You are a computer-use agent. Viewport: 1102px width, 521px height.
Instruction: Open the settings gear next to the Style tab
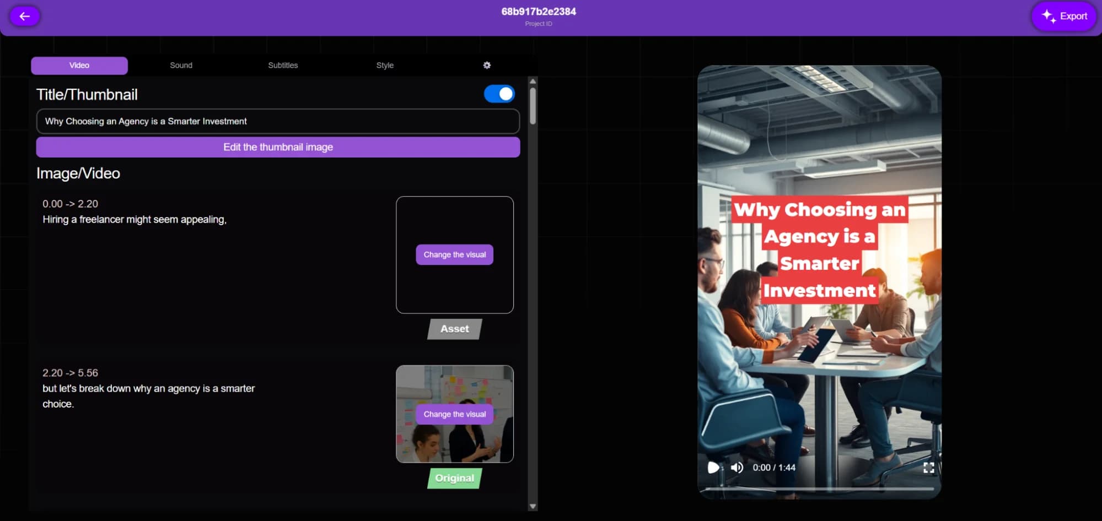click(x=487, y=65)
